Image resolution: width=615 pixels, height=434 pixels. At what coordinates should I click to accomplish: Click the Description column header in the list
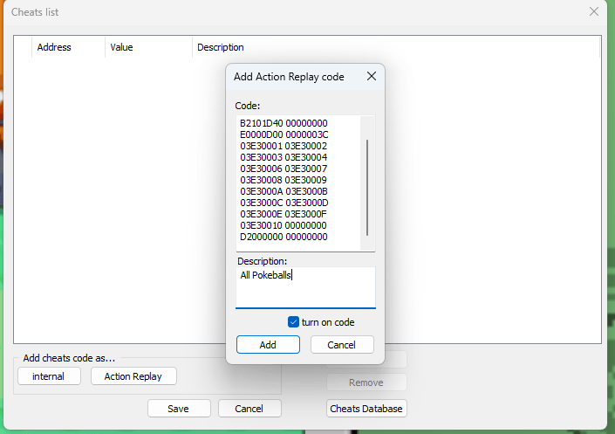221,47
